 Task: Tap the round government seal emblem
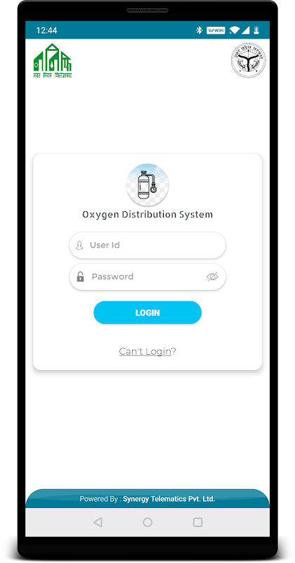click(x=249, y=61)
